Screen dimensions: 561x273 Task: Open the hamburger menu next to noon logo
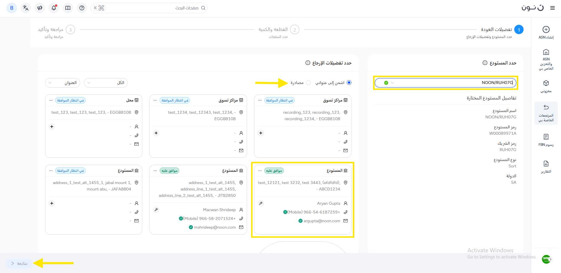click(x=552, y=8)
